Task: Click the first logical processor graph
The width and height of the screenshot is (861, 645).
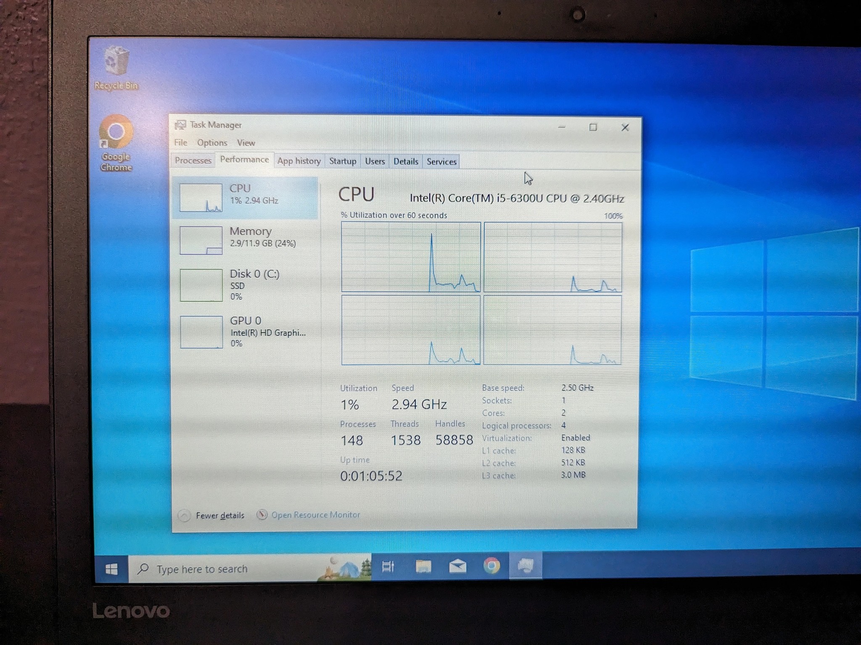Action: click(x=411, y=257)
